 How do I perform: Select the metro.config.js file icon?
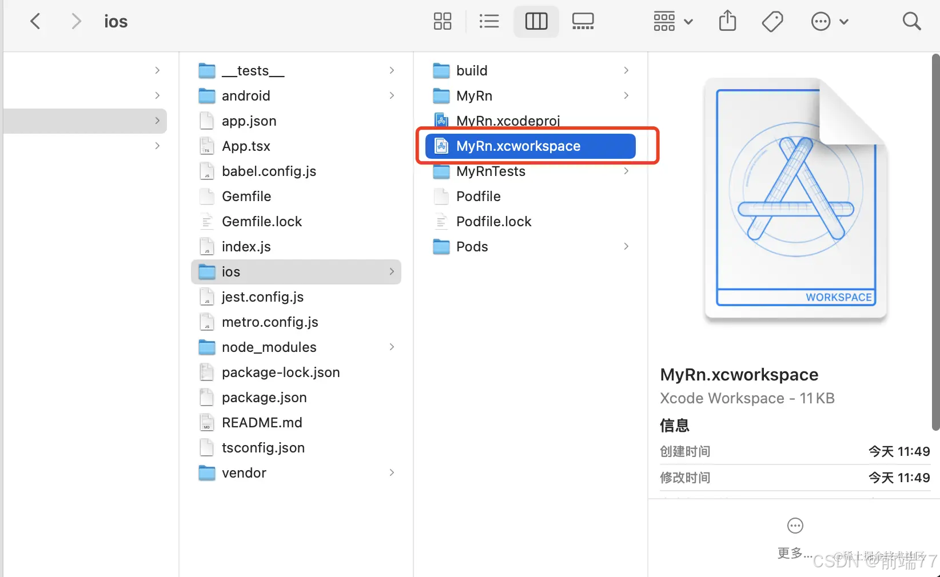point(206,322)
